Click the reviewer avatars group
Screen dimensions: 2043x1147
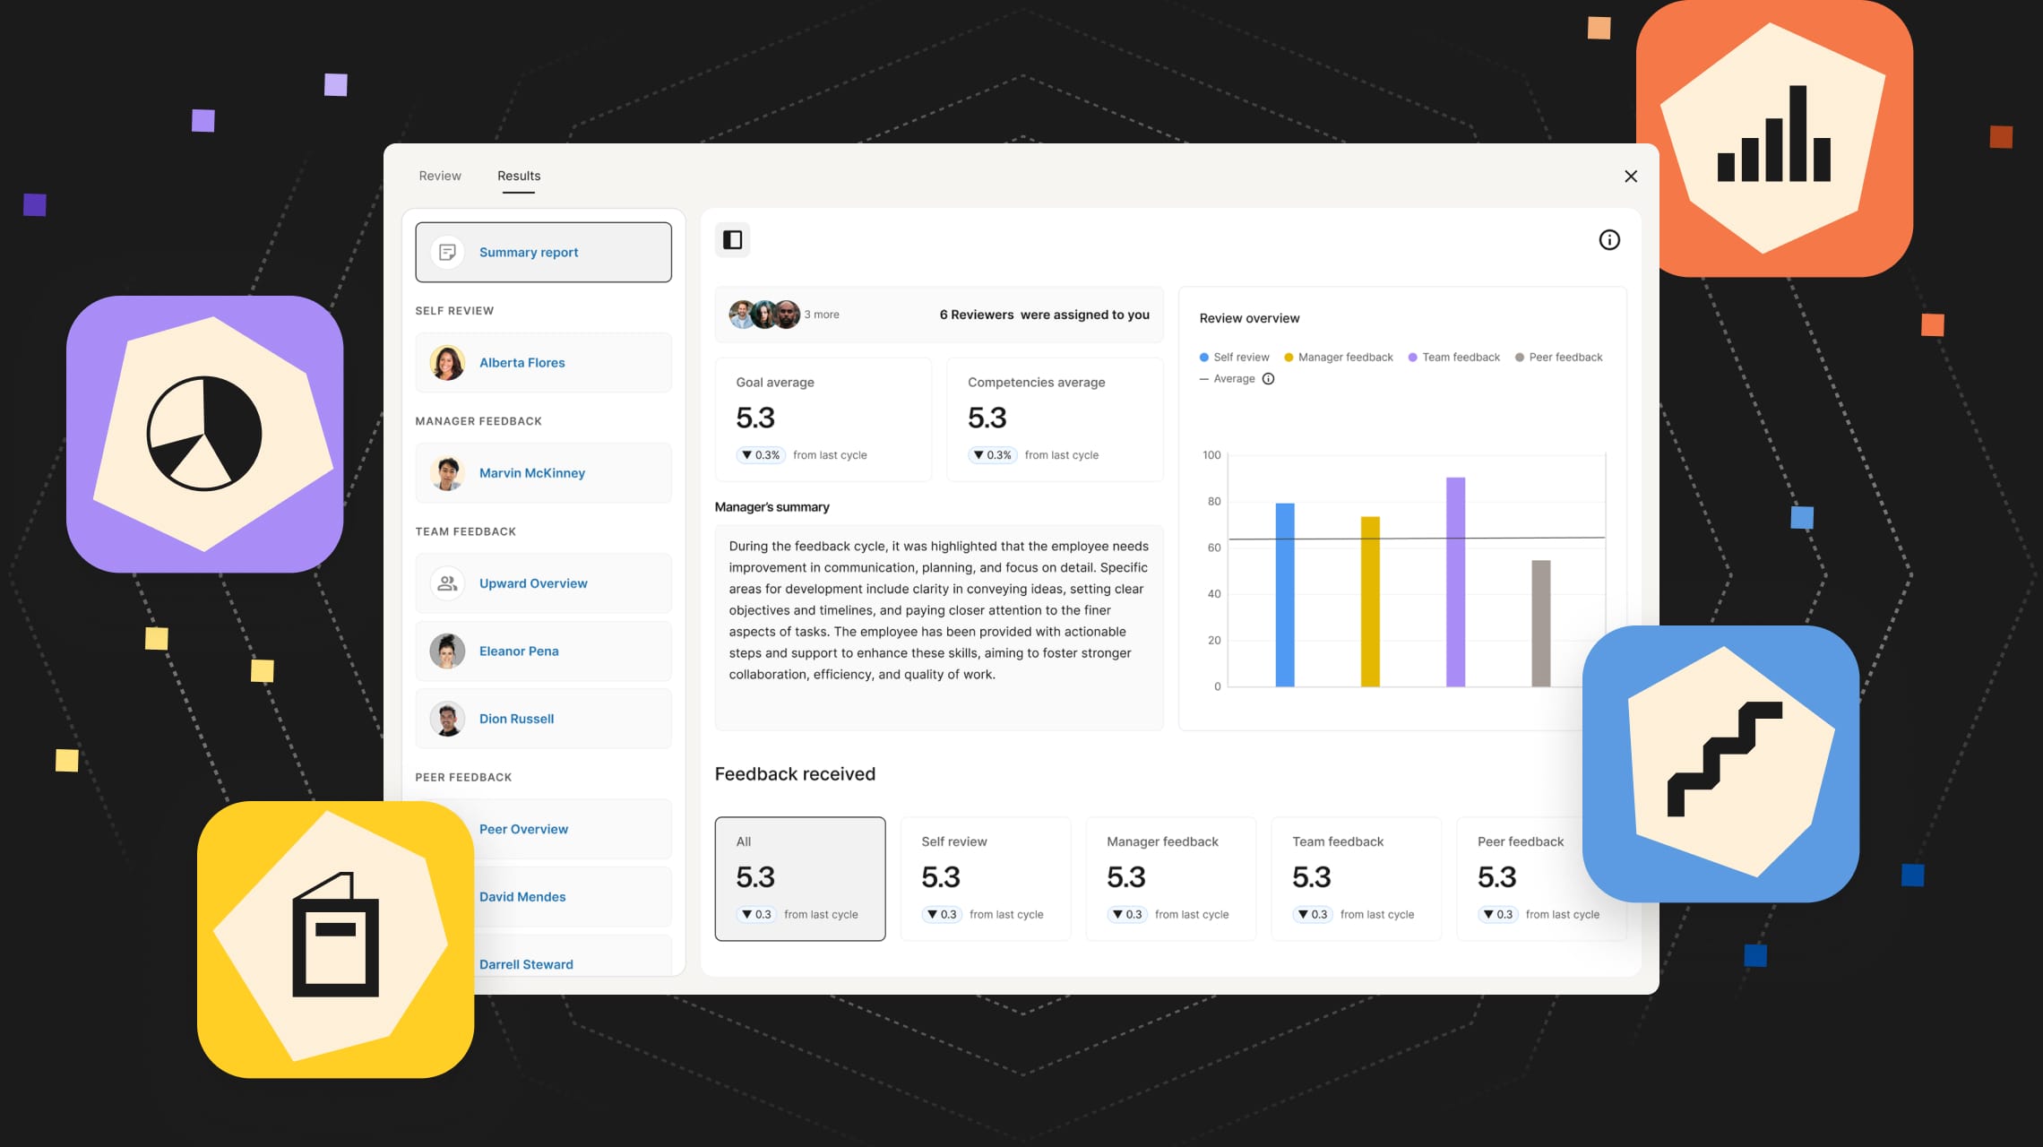tap(764, 315)
